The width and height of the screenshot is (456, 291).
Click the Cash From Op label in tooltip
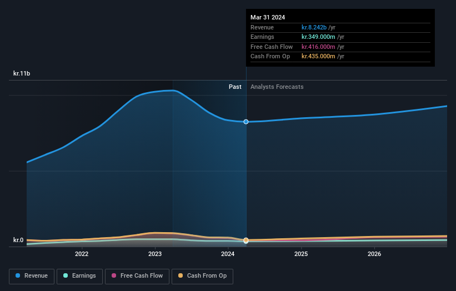(270, 57)
